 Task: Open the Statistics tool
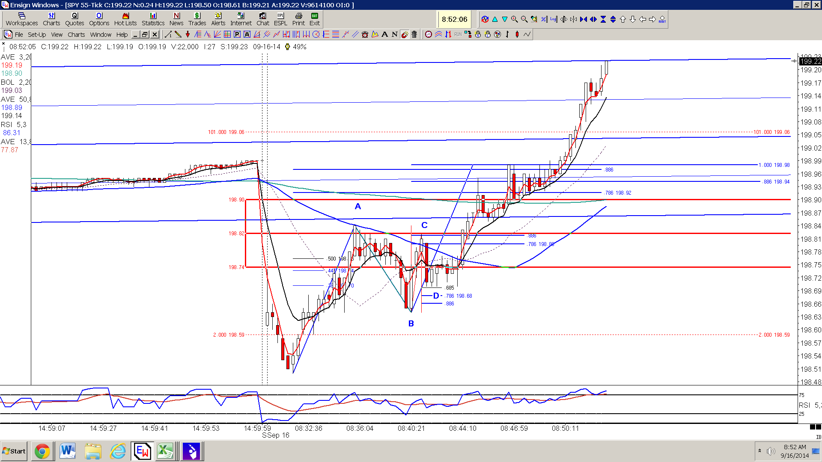pyautogui.click(x=153, y=19)
